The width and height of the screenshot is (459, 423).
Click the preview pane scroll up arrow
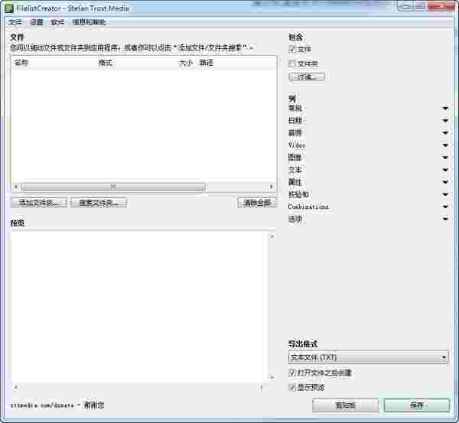[272, 236]
